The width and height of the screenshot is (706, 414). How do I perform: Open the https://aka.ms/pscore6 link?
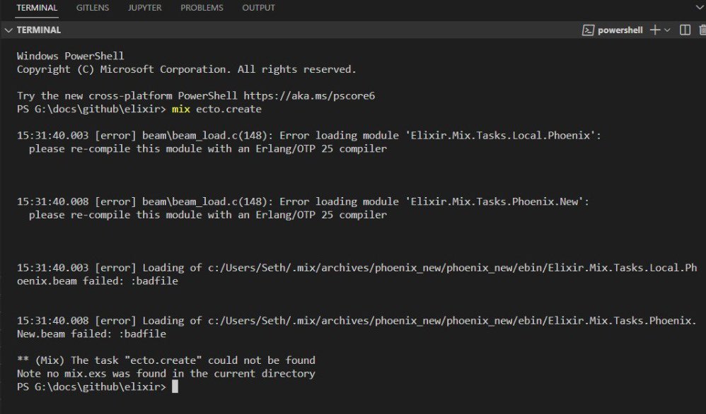(309, 96)
